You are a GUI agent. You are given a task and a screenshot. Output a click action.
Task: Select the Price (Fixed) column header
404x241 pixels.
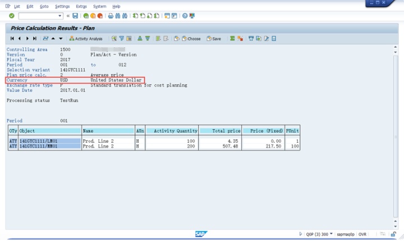(x=263, y=131)
